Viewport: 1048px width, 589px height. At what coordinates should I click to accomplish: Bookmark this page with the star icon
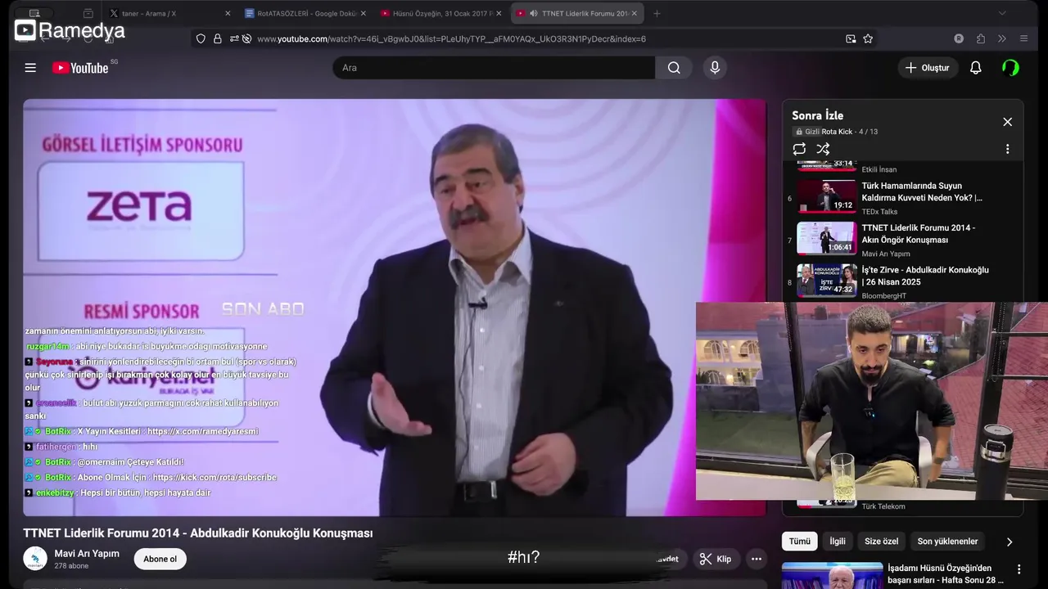[x=868, y=38]
